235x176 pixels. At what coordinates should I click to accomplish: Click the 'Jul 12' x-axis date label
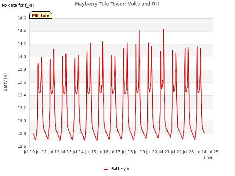point(54,152)
